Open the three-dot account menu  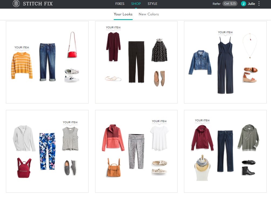coord(259,4)
